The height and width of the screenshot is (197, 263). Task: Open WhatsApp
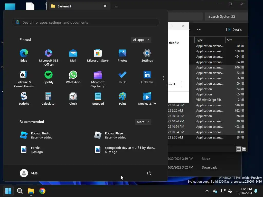73,77
